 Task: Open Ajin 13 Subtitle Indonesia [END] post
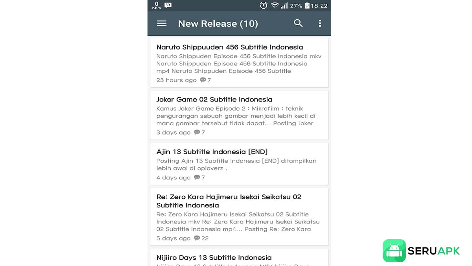pyautogui.click(x=212, y=152)
